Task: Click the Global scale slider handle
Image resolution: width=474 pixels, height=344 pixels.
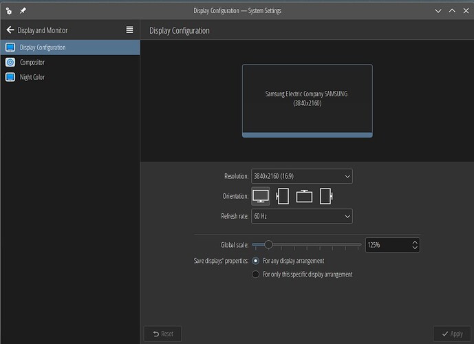Action: click(x=268, y=244)
